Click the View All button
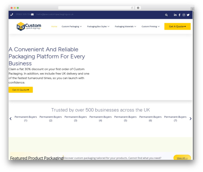This screenshot has width=203, height=172. coord(182,158)
